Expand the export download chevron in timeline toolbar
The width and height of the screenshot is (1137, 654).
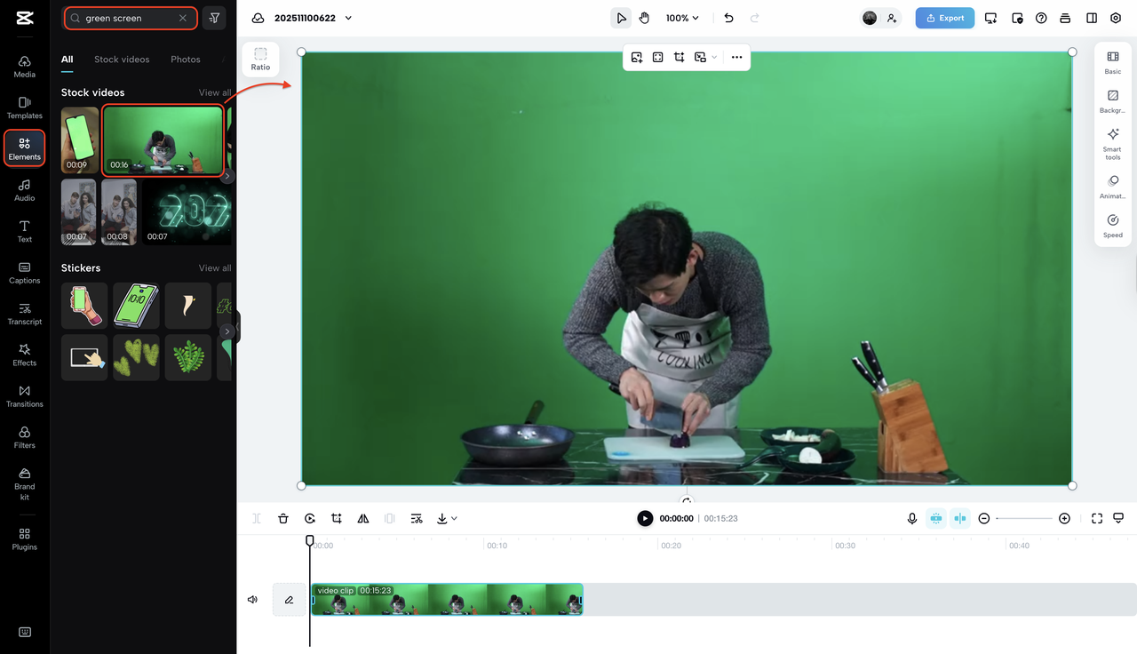pos(455,518)
